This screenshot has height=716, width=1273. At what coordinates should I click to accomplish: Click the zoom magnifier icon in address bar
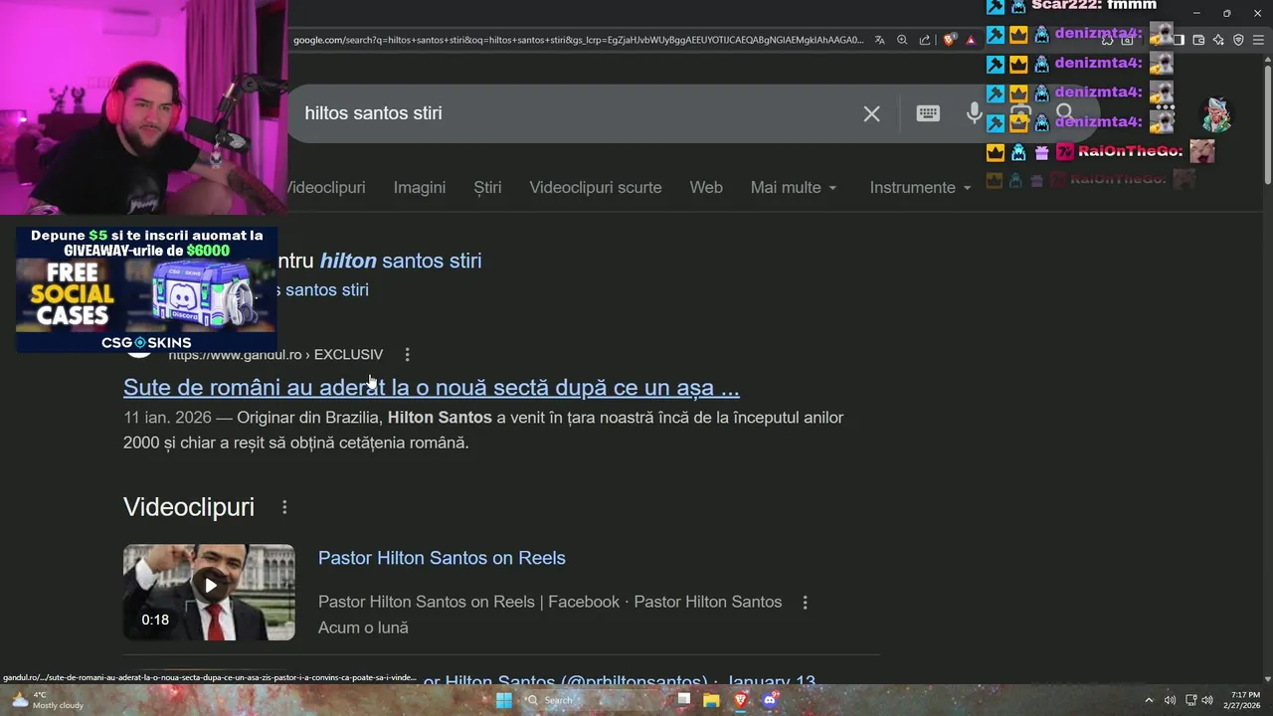(x=902, y=40)
